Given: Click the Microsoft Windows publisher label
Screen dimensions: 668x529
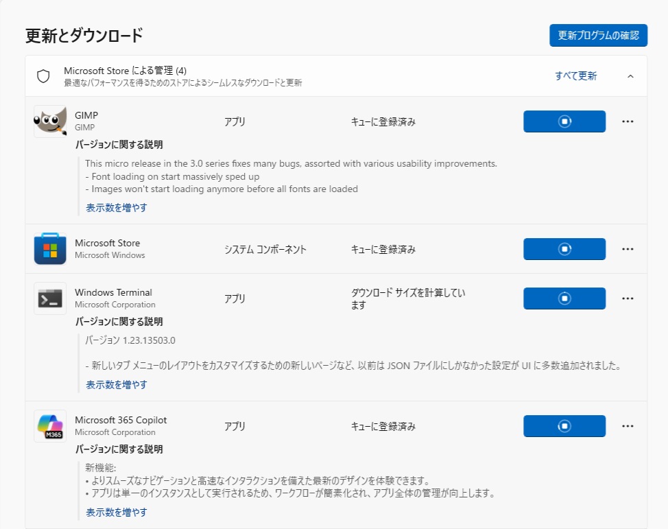Looking at the screenshot, I should tap(110, 255).
